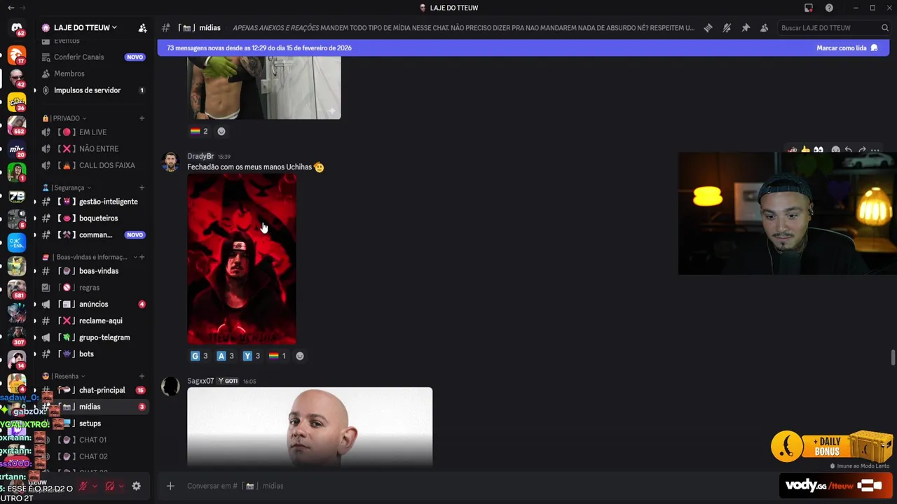
Task: Open the reclame-aqui channel
Action: 94,321
